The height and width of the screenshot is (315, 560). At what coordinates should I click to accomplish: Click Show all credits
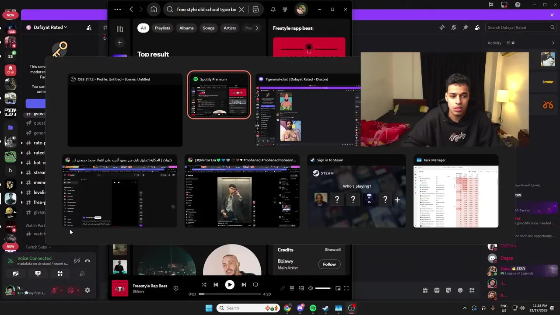332,250
